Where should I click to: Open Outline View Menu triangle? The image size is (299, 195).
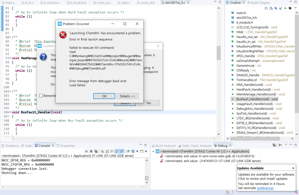pos(295,8)
